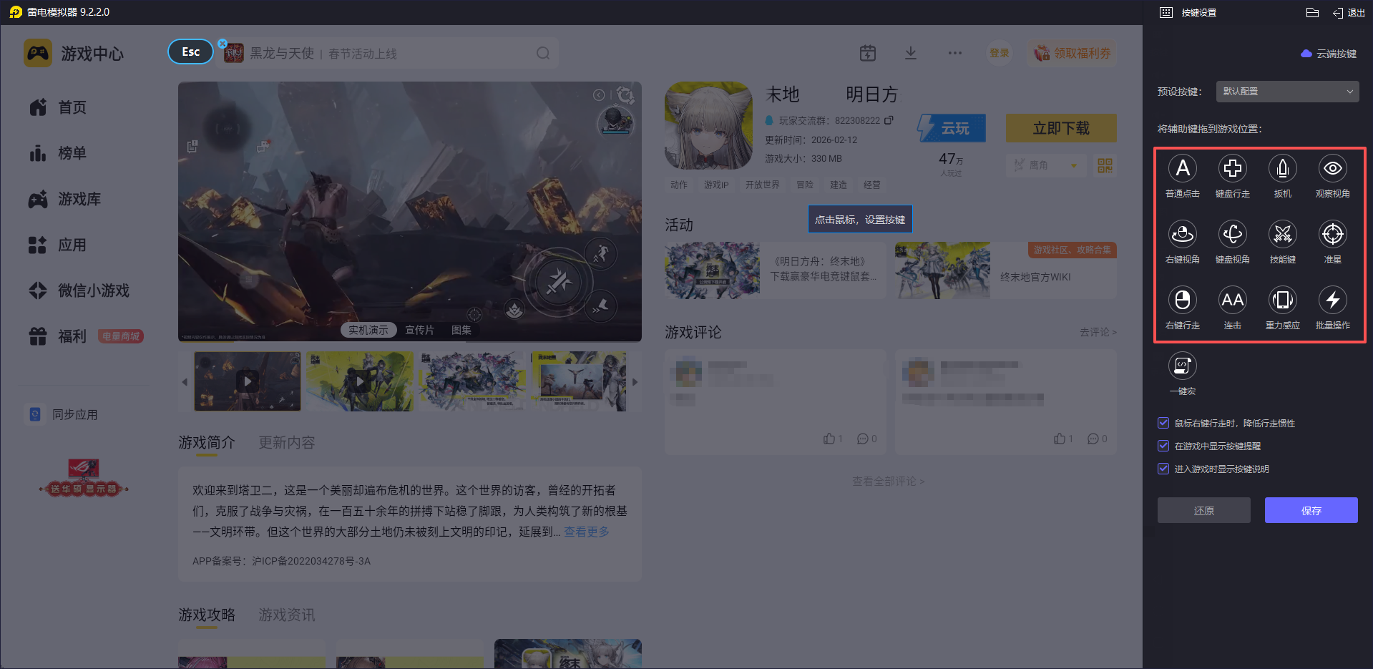
Task: Go to 首页 in the sidebar
Action: (58, 107)
